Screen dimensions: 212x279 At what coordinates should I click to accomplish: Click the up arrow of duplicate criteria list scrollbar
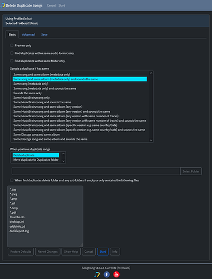point(151,73)
